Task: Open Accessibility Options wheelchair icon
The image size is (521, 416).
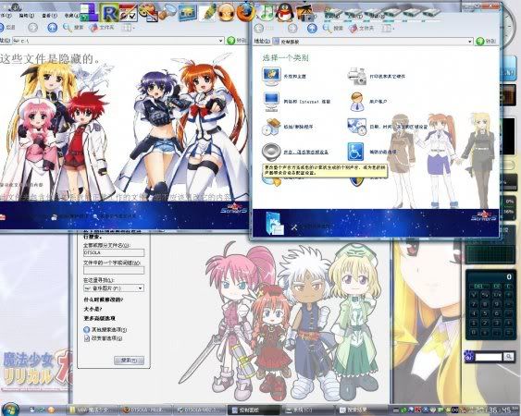Action: click(356, 152)
